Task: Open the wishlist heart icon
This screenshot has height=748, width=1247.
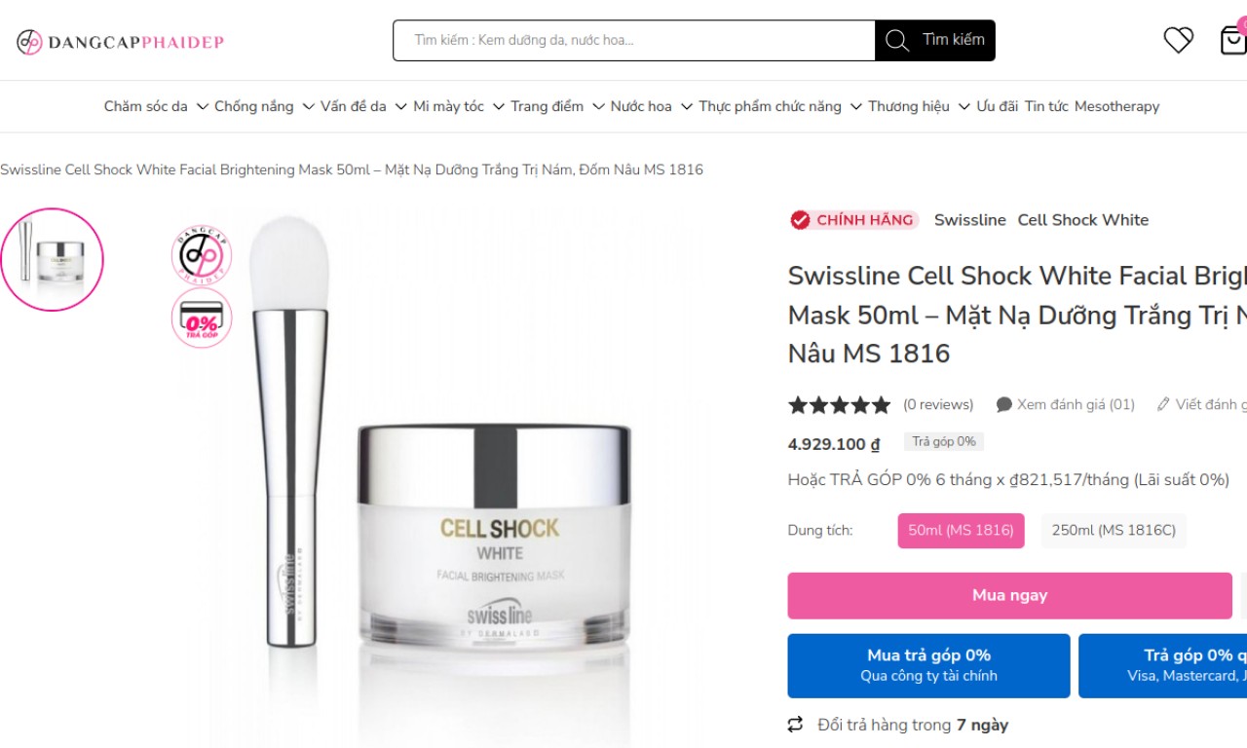Action: point(1178,40)
